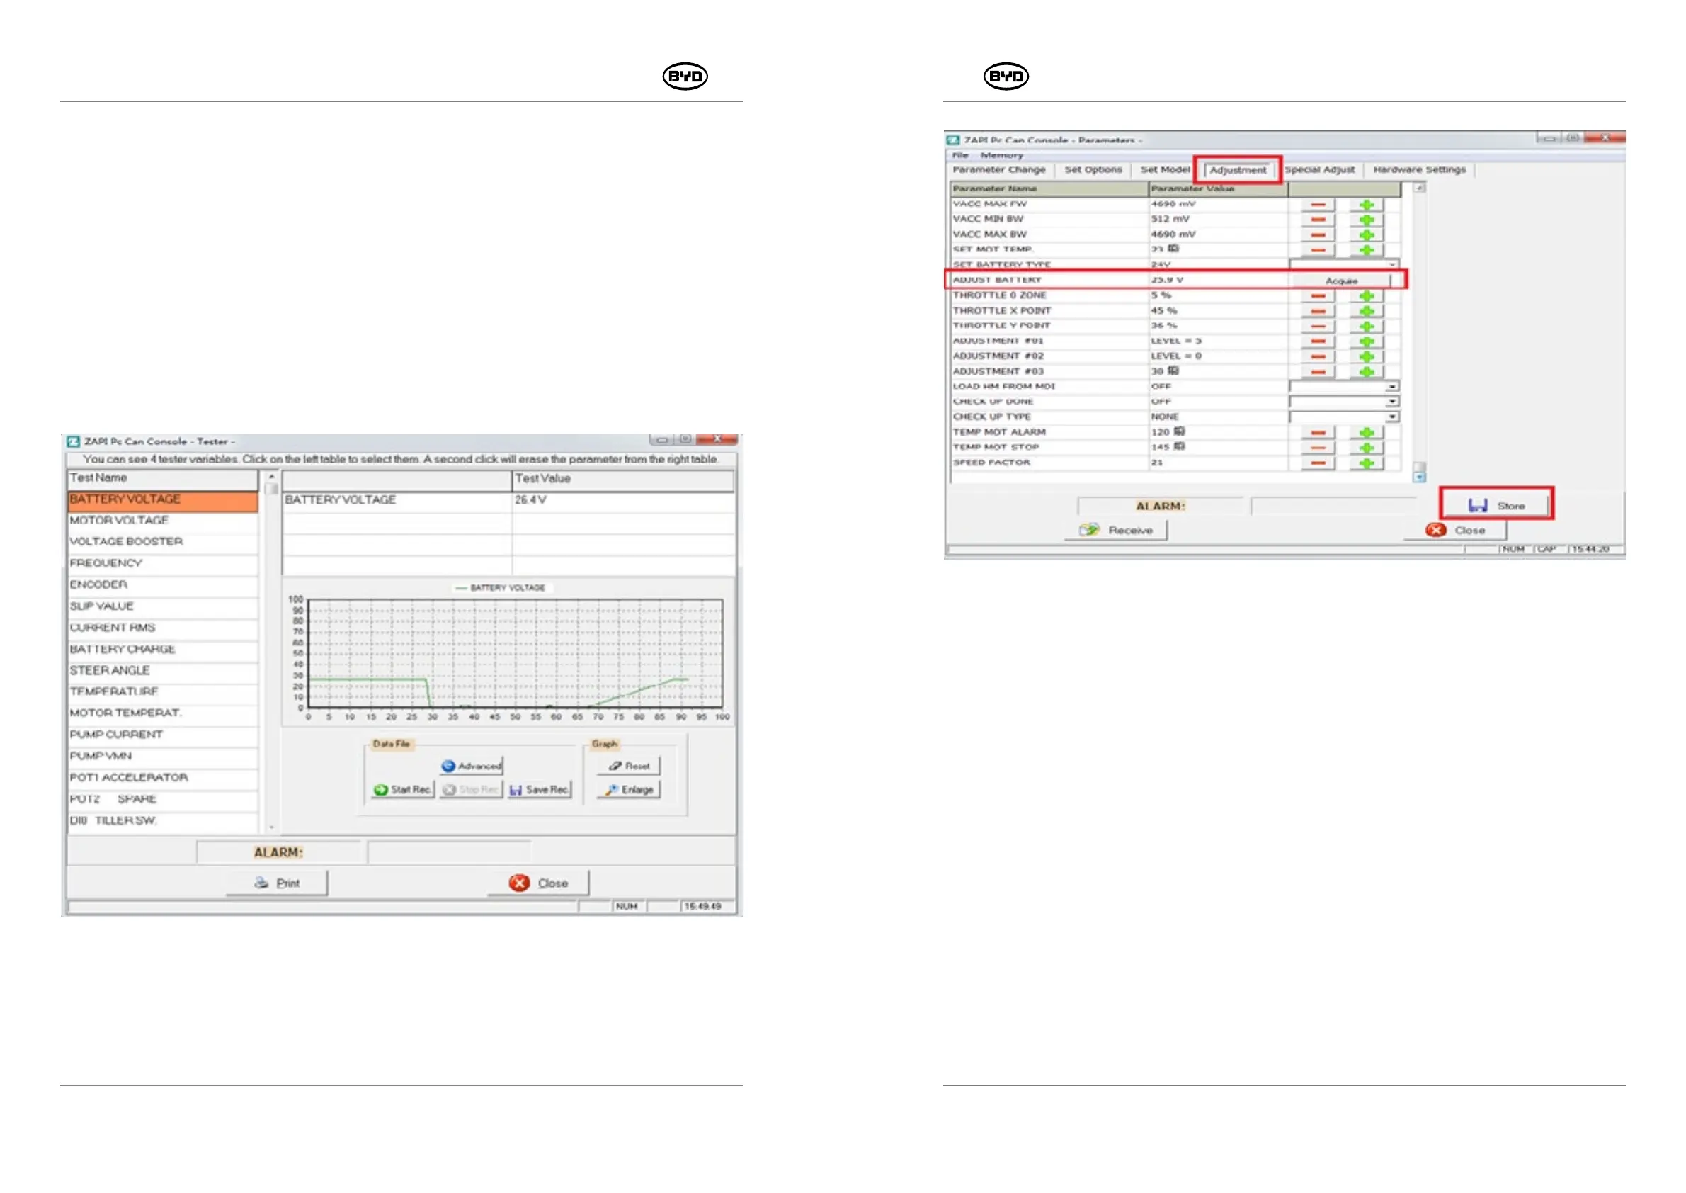1686x1193 pixels.
Task: Click the graph Reset eraser icon button
Action: click(x=630, y=767)
